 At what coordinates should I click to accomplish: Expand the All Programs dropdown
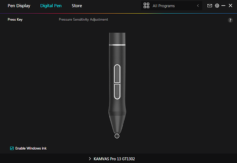pyautogui.click(x=171, y=6)
